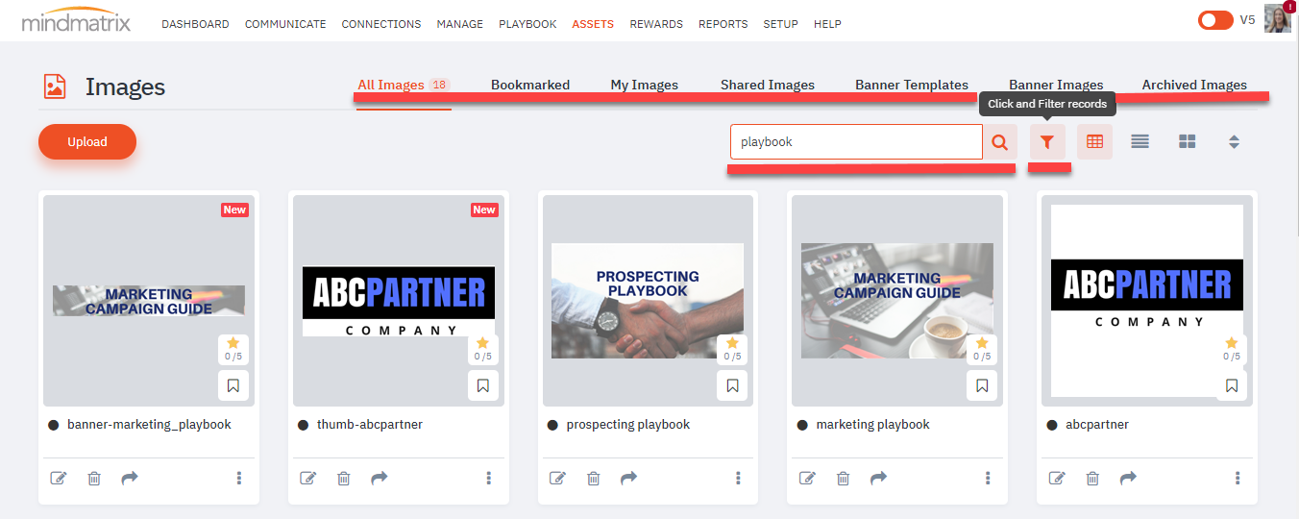The image size is (1299, 519).
Task: Open more options for marketing playbook
Action: point(988,478)
